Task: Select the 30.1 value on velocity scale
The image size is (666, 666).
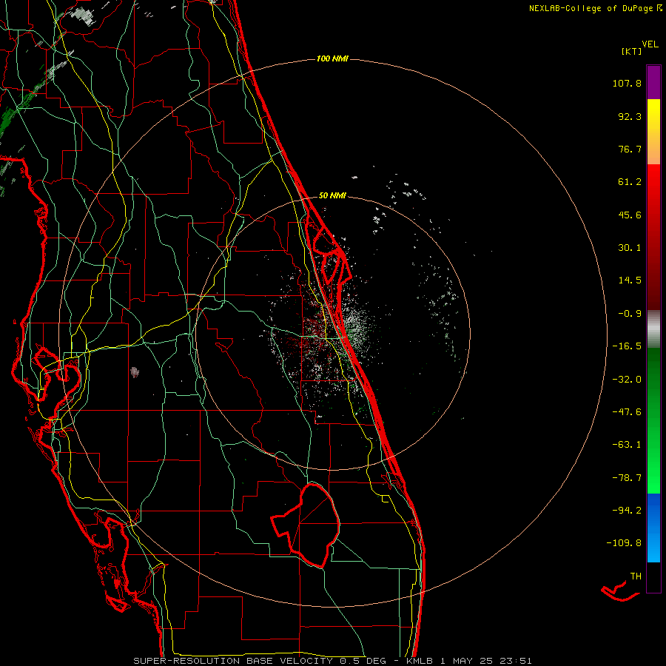Action: (630, 248)
